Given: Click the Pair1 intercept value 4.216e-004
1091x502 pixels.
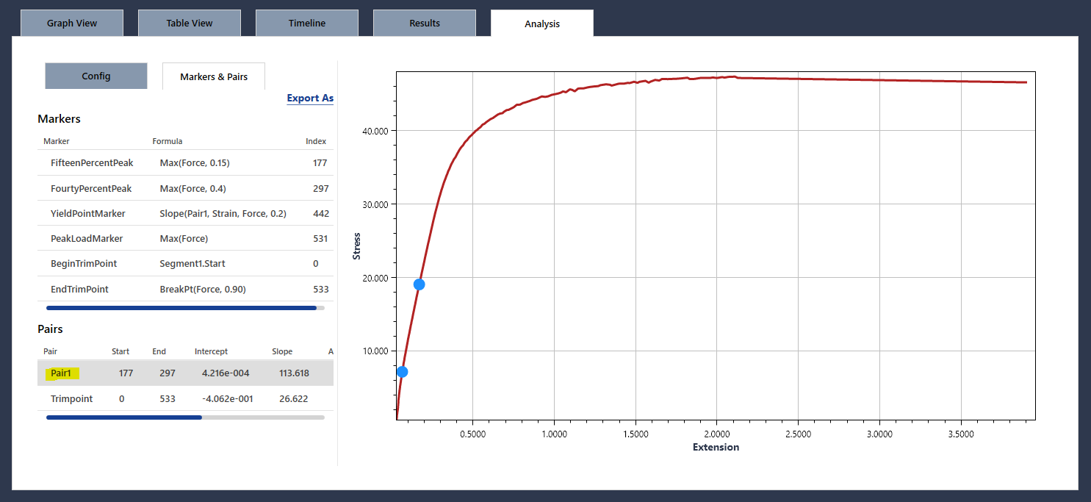Looking at the screenshot, I should click(226, 373).
